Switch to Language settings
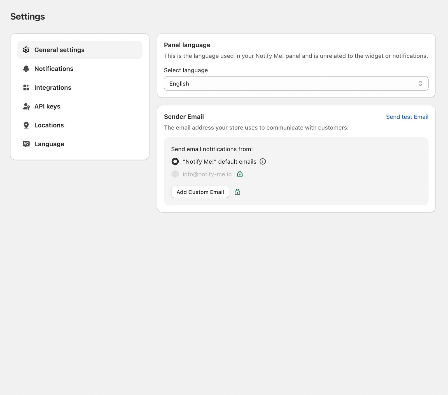This screenshot has height=395, width=448. (x=80, y=144)
